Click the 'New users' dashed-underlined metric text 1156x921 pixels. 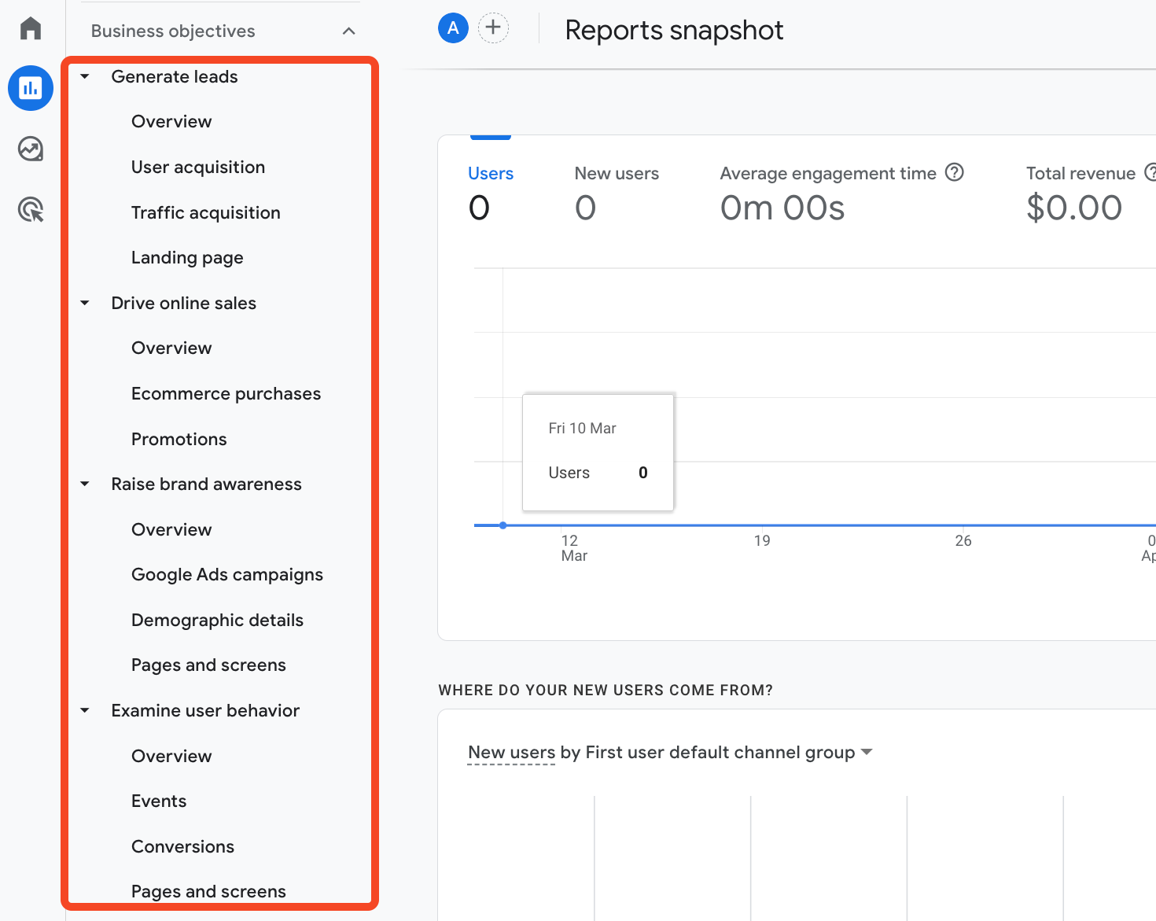pyautogui.click(x=512, y=753)
